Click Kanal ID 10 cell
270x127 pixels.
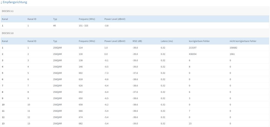point(29,105)
